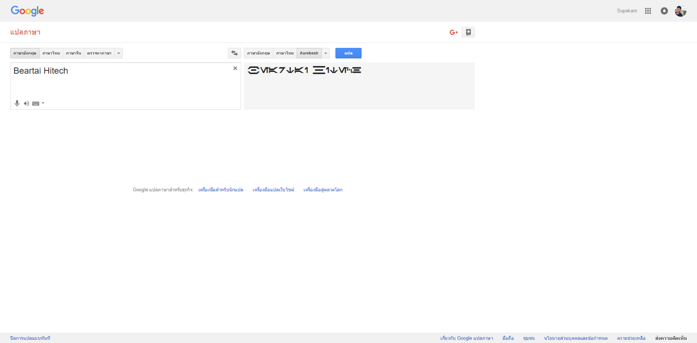Clear the source text with the X

pos(235,68)
